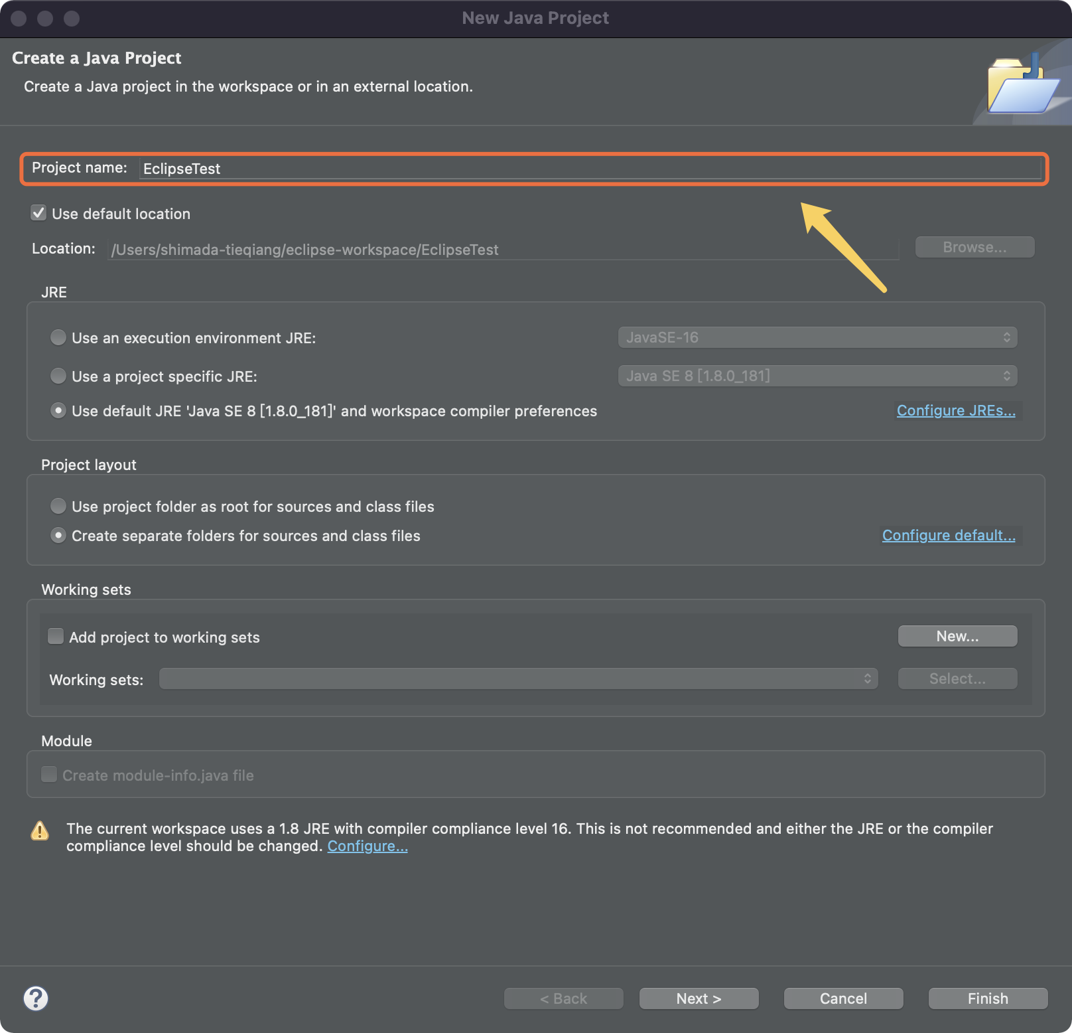
Task: Proceed with the Next > button
Action: click(699, 998)
